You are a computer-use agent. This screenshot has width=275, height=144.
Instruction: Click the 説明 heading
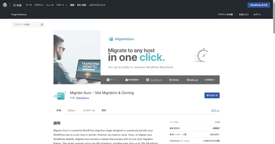(57, 123)
